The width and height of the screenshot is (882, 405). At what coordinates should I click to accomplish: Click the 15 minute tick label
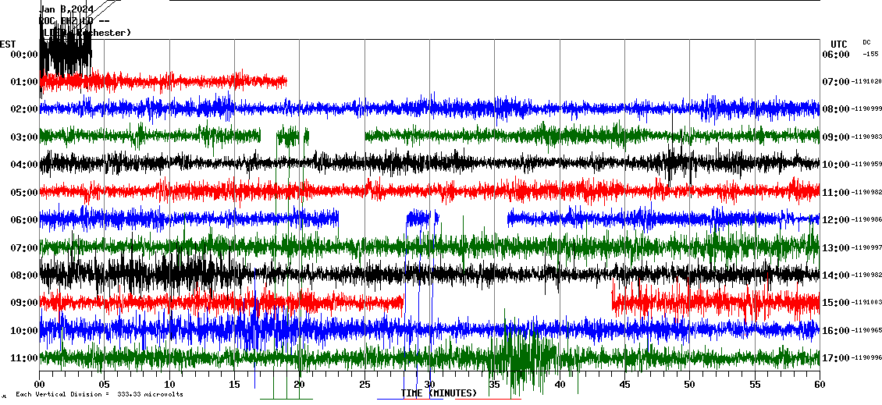point(234,385)
